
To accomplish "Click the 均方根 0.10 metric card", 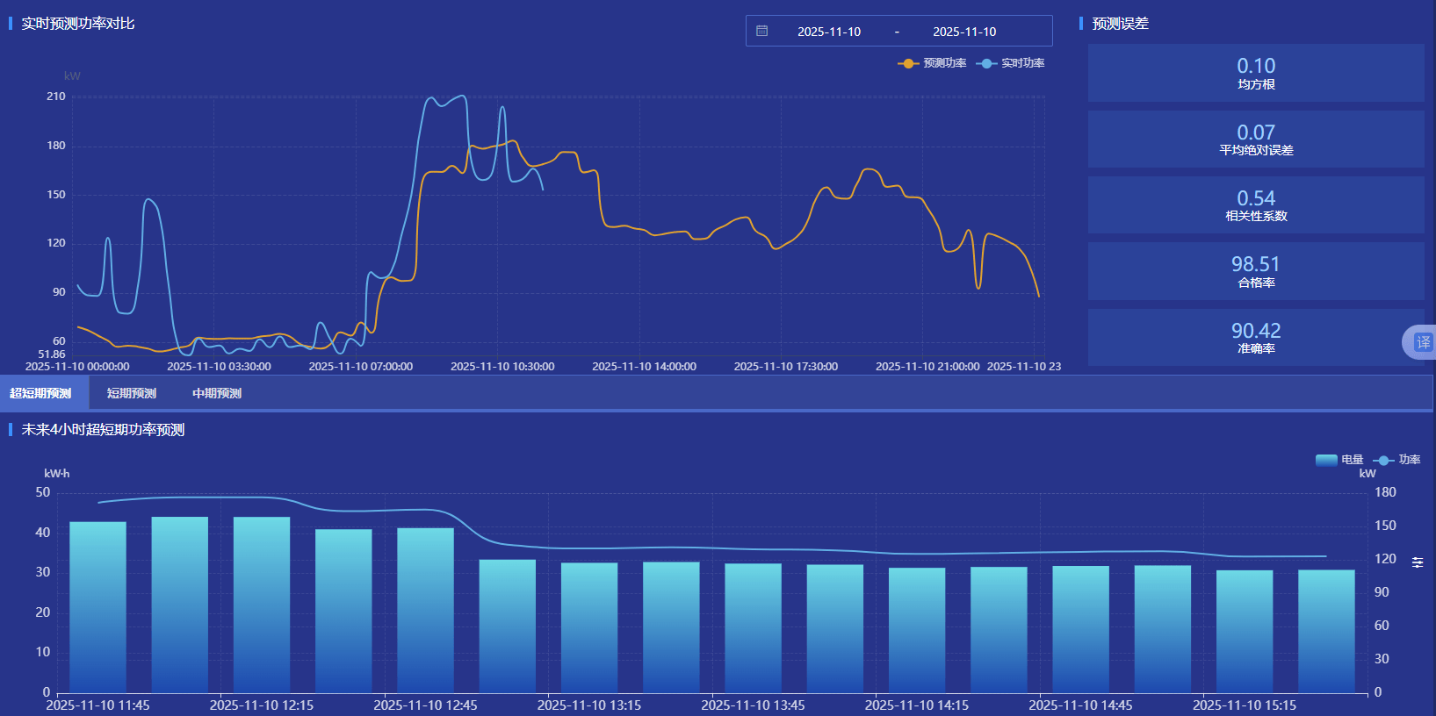I will tap(1255, 73).
